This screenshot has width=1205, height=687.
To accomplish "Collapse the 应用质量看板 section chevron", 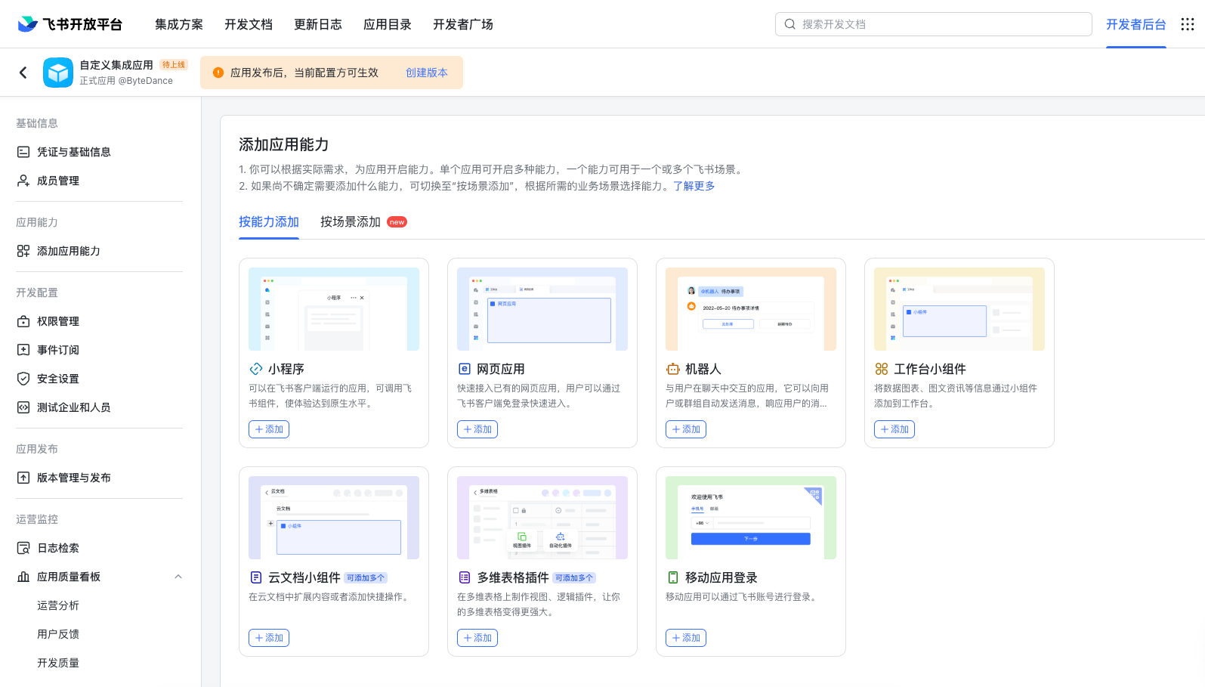I will pos(178,577).
